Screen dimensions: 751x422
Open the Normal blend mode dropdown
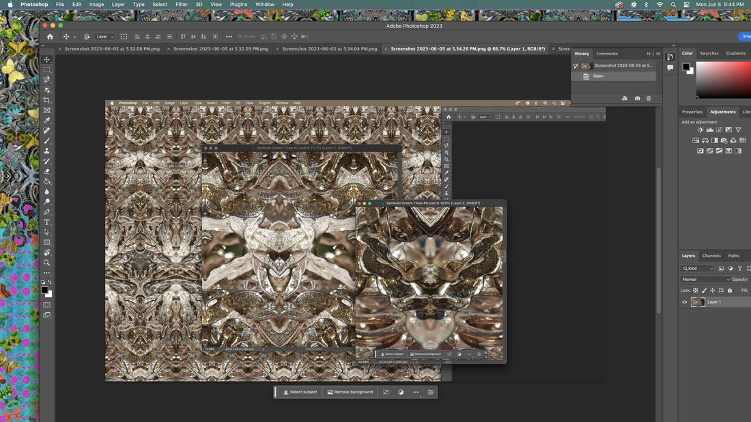705,280
